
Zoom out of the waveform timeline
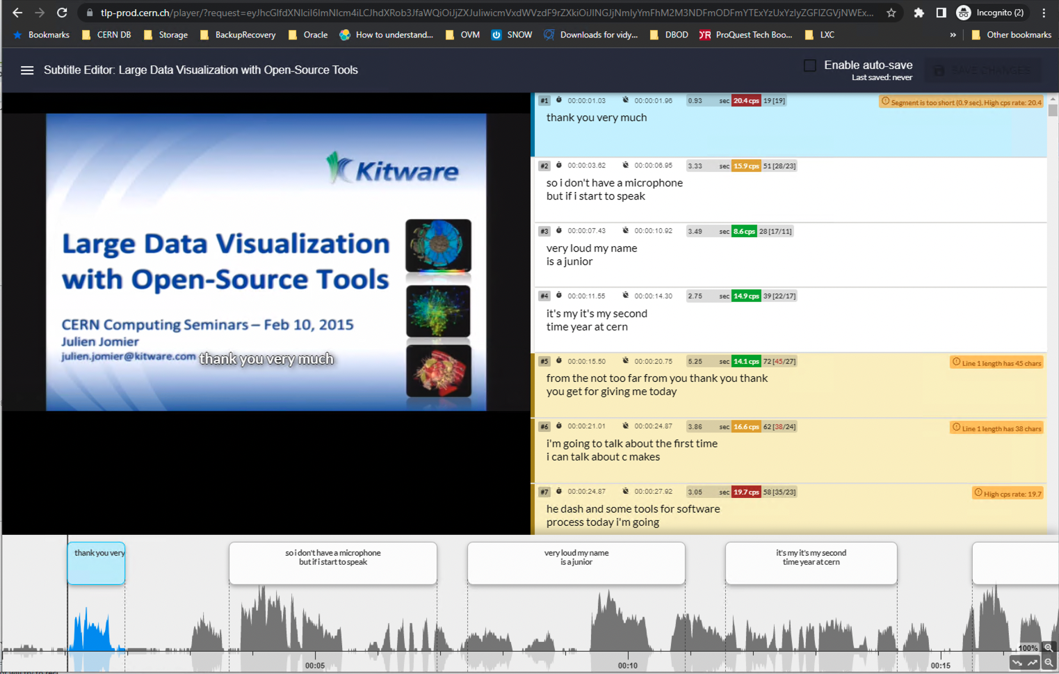tap(1049, 662)
